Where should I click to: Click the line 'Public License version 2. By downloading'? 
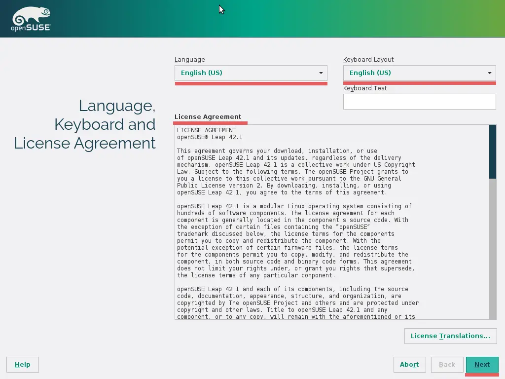pyautogui.click(x=284, y=186)
